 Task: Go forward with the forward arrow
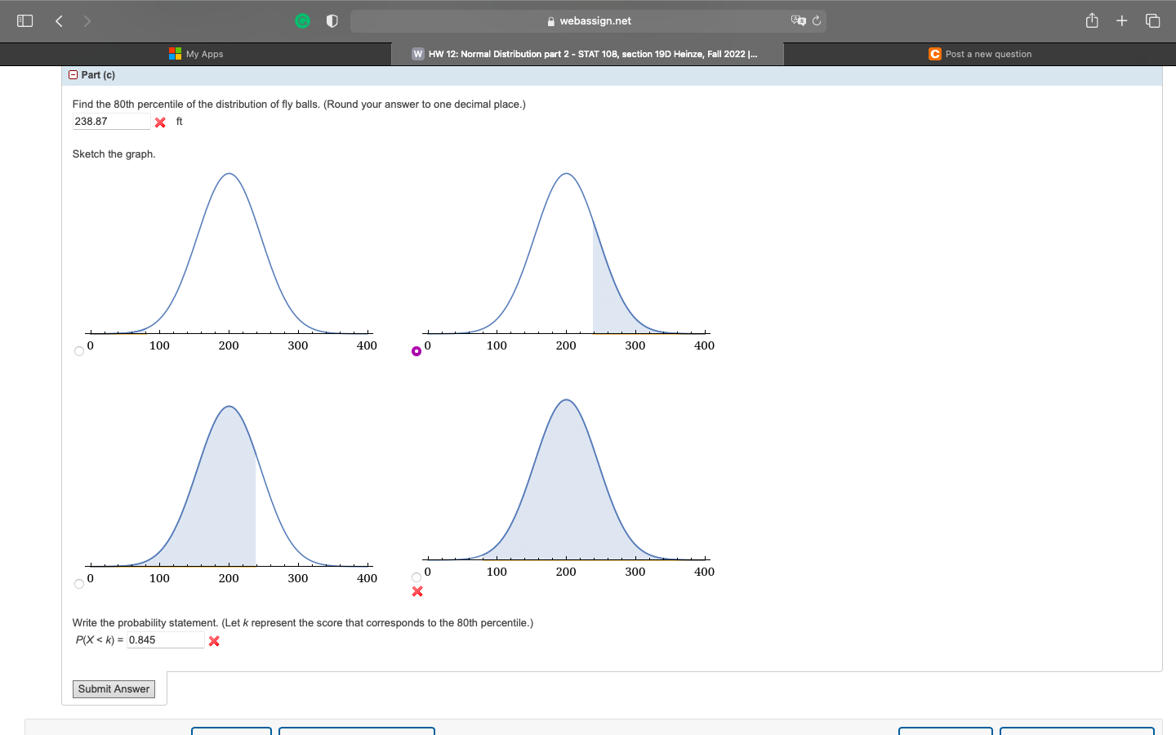[87, 21]
